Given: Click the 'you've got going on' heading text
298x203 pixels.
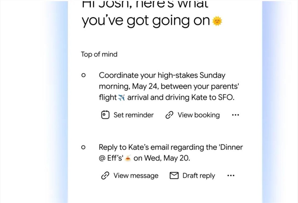Looking at the screenshot, I should (x=146, y=21).
